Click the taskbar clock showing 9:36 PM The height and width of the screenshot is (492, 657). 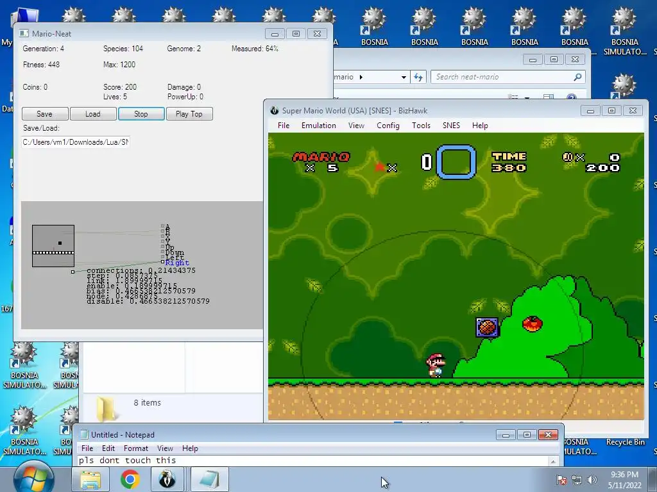624,480
